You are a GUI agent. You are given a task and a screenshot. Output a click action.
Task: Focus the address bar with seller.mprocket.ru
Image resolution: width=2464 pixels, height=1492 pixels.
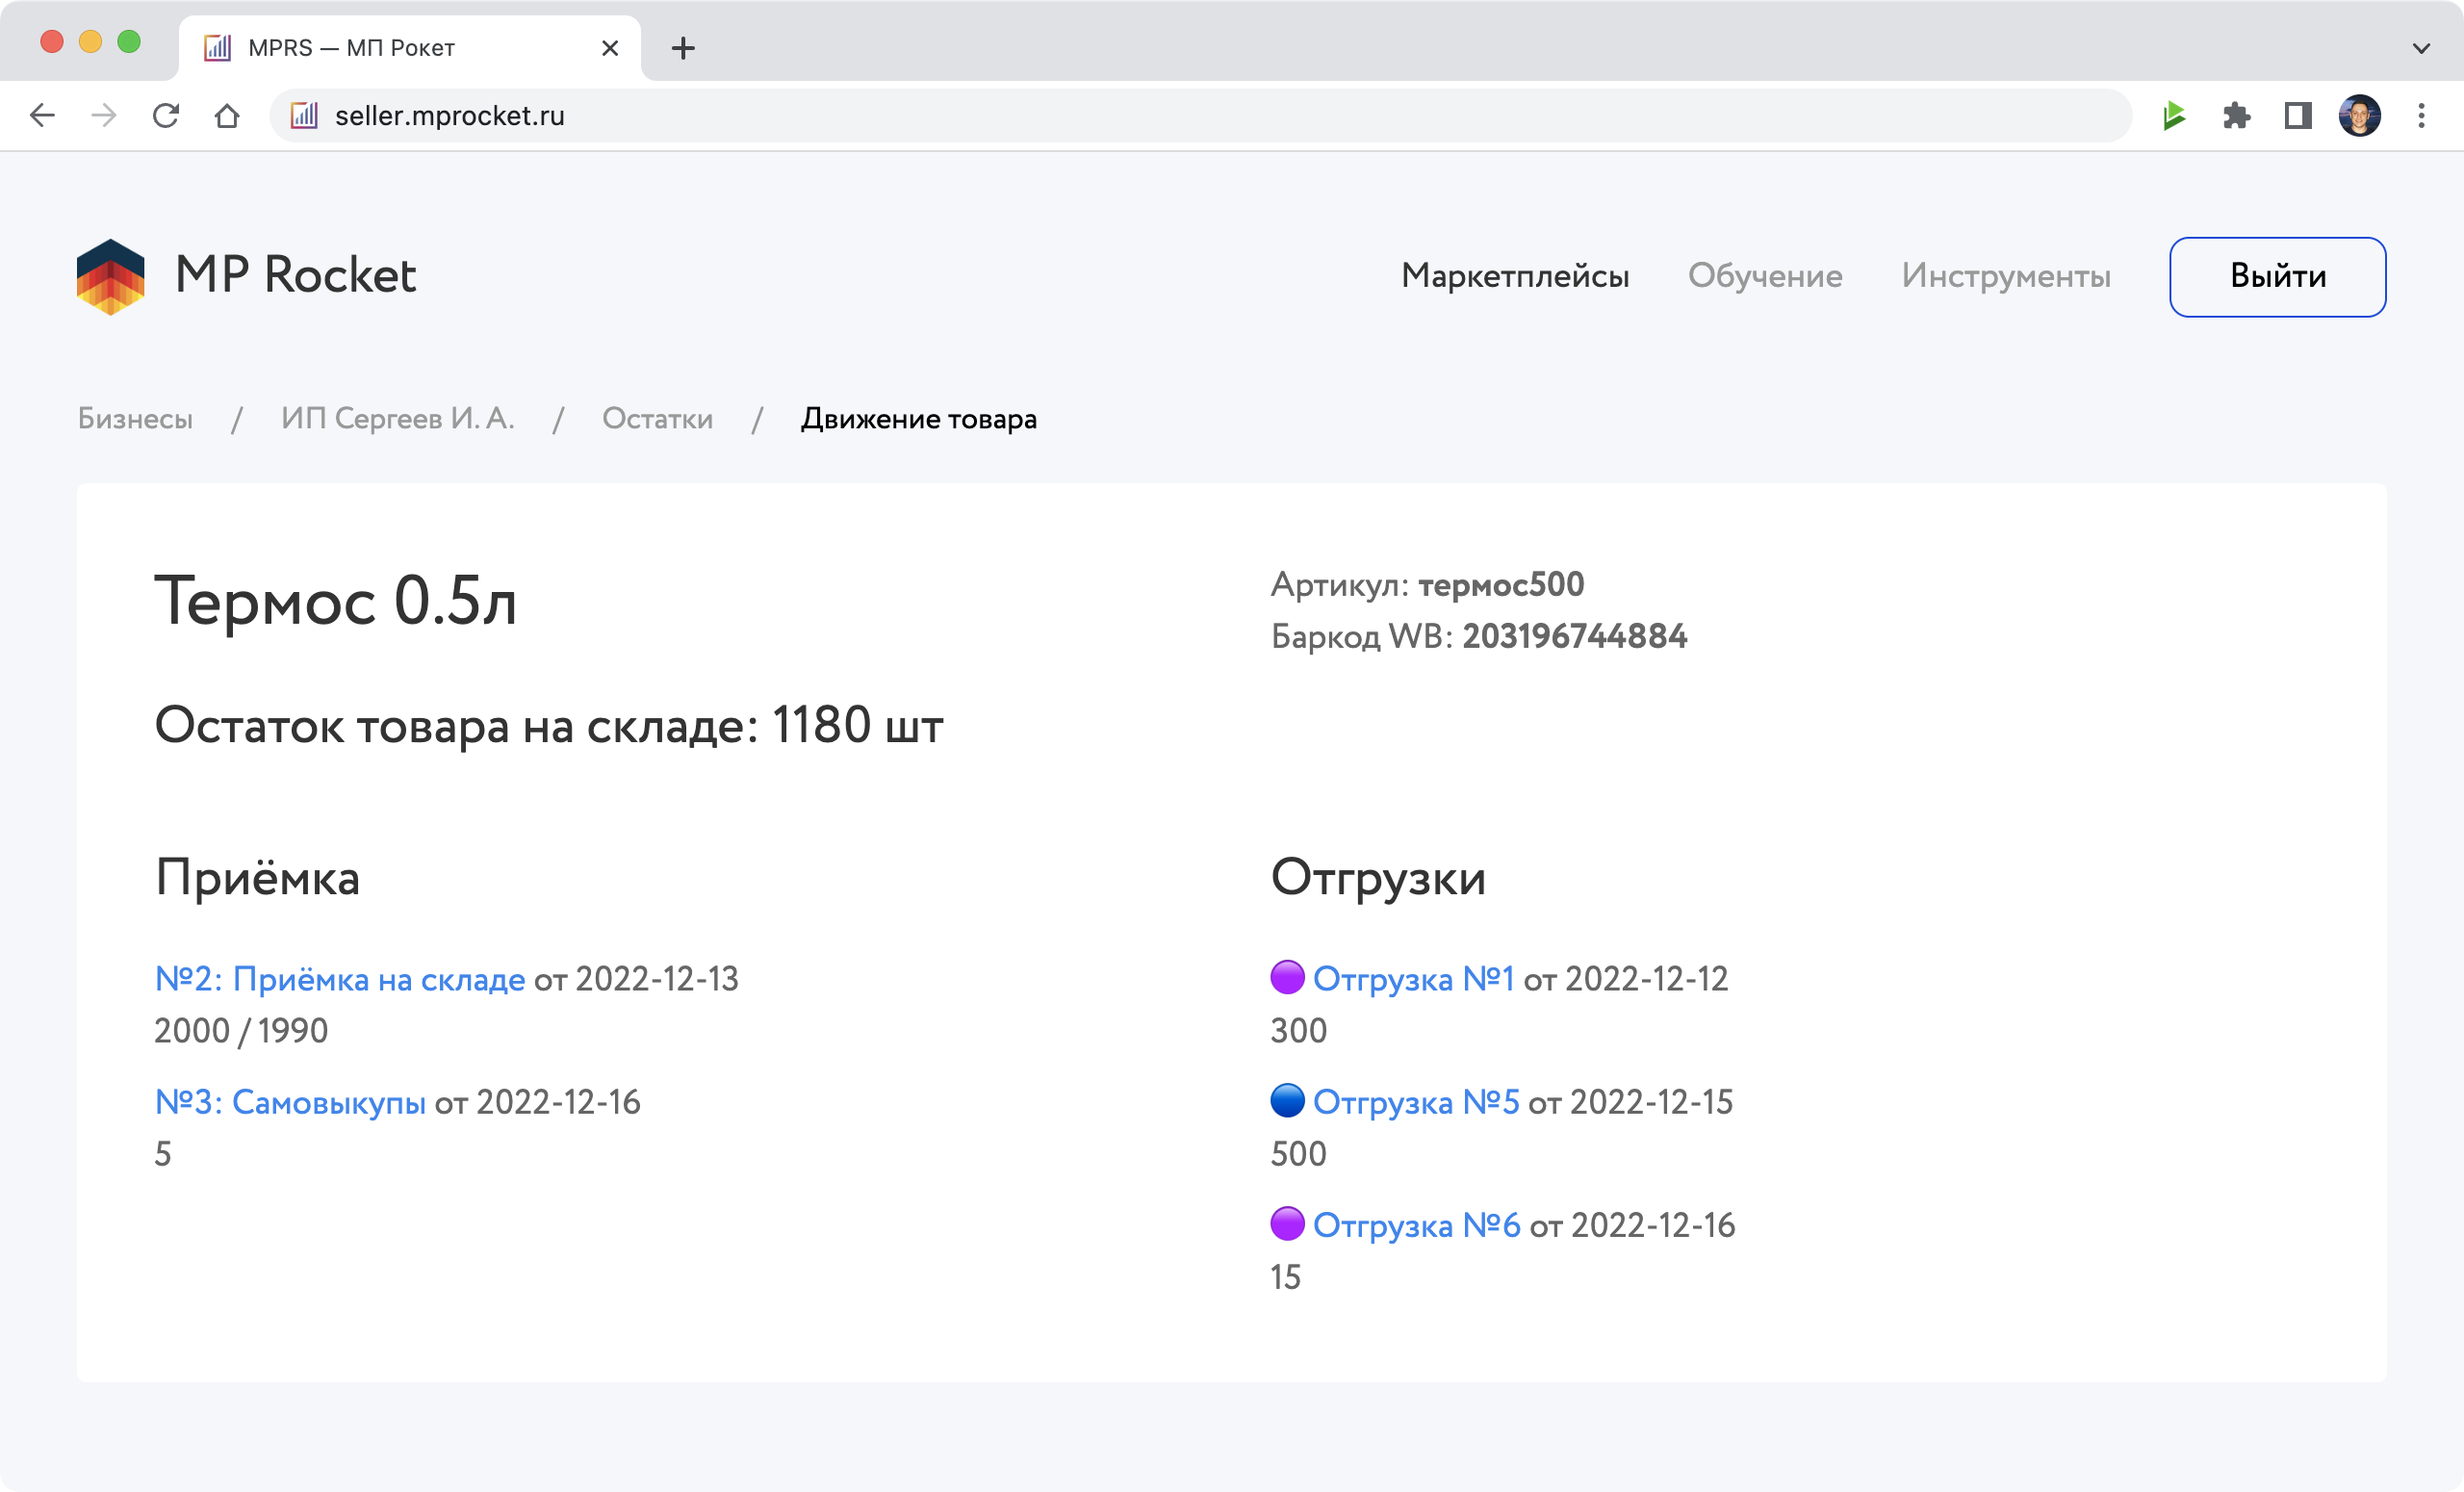1200,116
